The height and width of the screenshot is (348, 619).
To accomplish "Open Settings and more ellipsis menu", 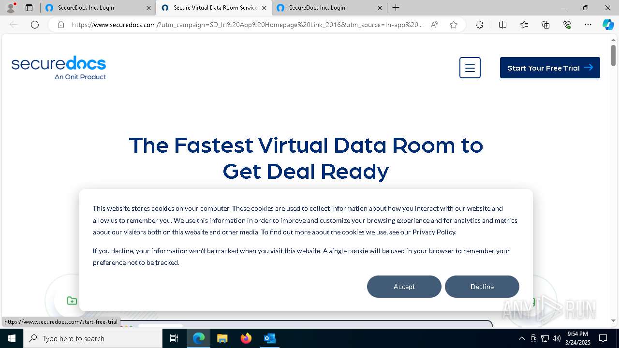I will 588,25.
